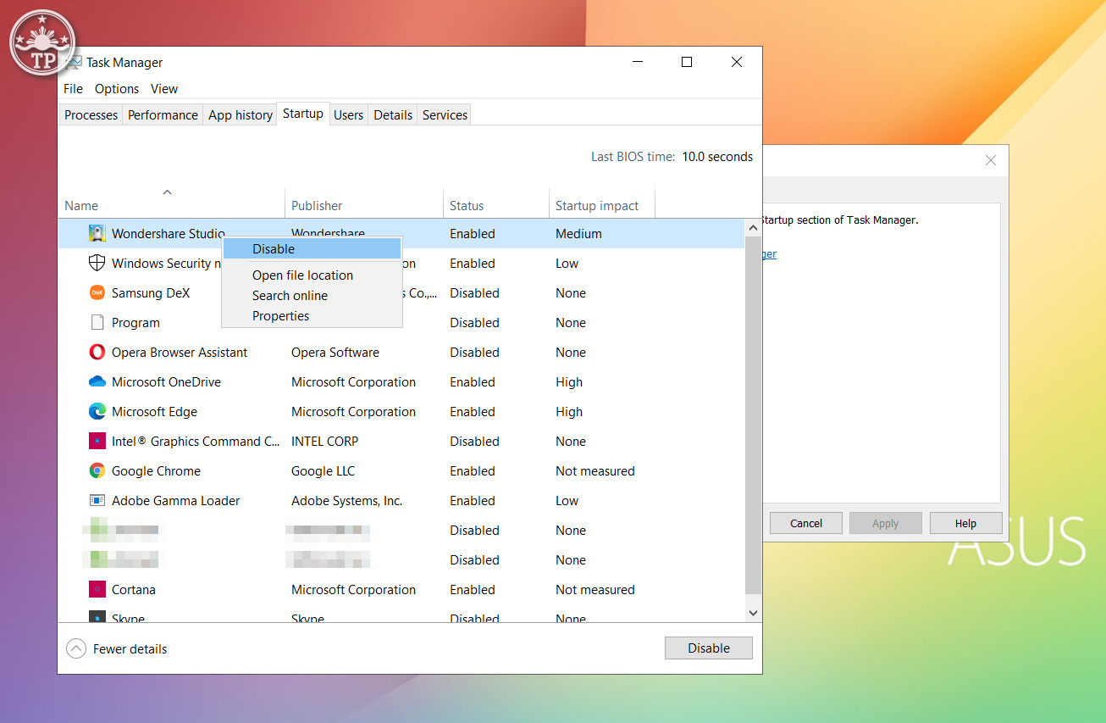Switch to the Processes tab

[x=91, y=115]
